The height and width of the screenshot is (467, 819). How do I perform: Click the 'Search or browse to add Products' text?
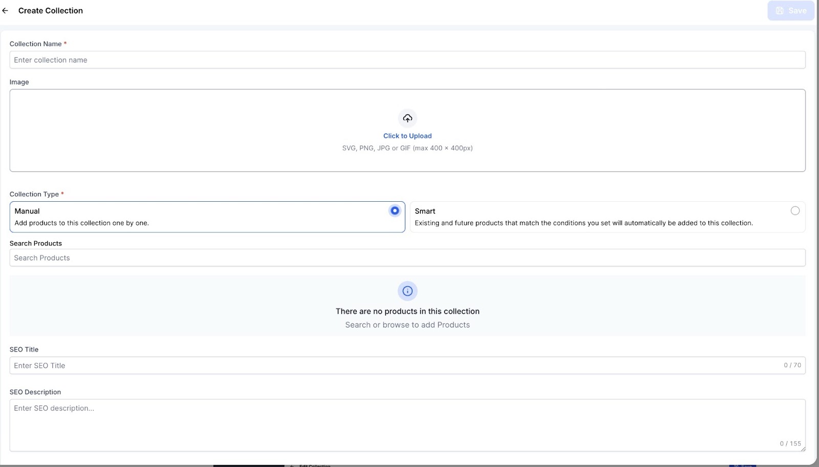[407, 325]
